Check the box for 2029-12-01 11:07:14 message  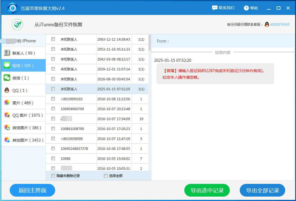pyautogui.click(x=53, y=69)
